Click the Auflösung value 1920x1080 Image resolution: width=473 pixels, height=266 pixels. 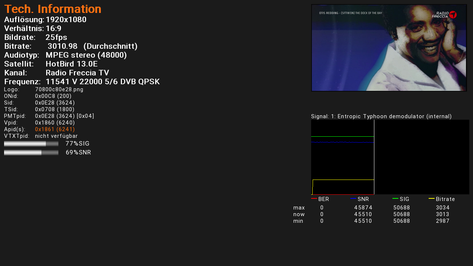[66, 20]
